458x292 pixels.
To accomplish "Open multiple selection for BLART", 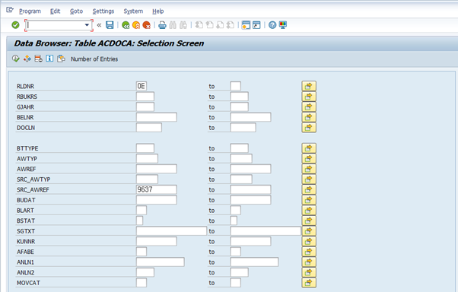I will pos(309,210).
